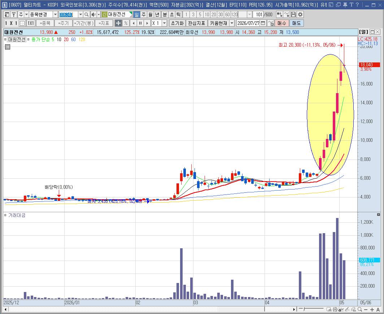
Task: Select the 일 daily period toggle
Action: click(137, 15)
